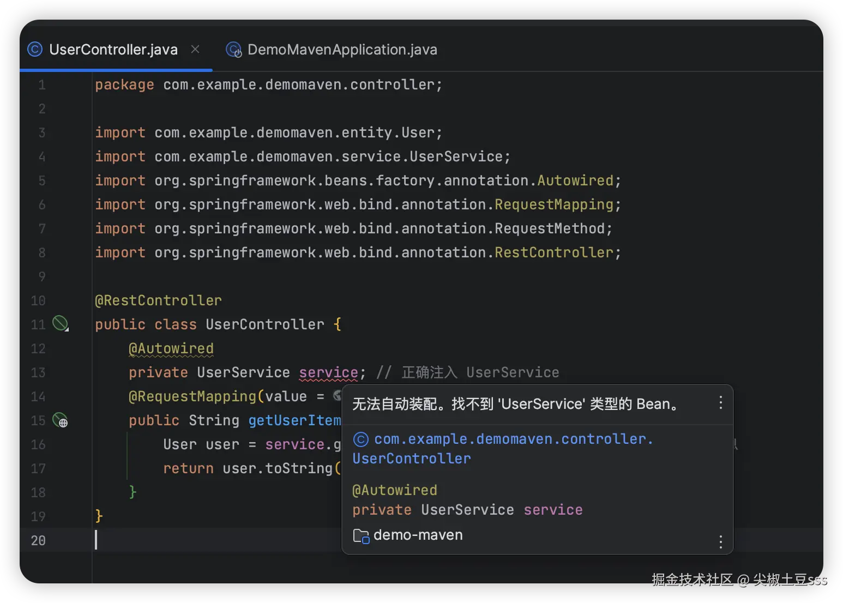
Task: Click the error message text in the popup
Action: pyautogui.click(x=516, y=404)
